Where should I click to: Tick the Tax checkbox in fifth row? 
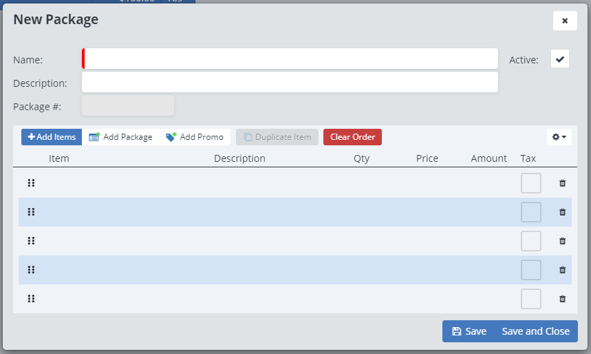530,299
